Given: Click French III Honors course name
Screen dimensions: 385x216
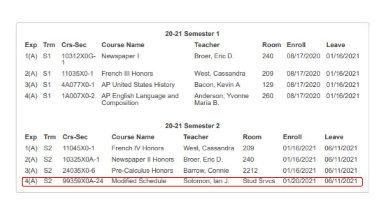Looking at the screenshot, I should 127,74.
